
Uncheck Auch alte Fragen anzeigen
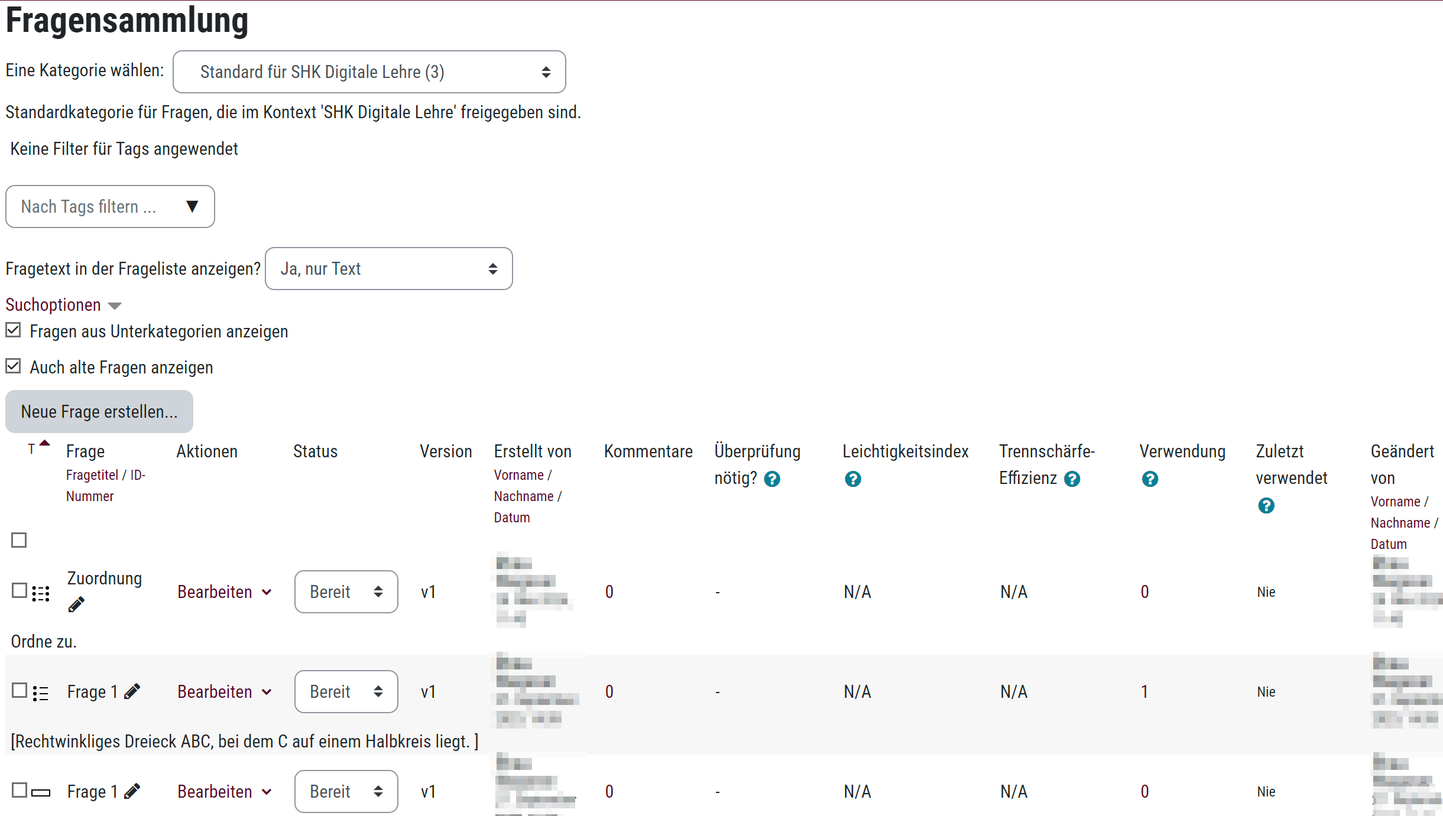14,366
